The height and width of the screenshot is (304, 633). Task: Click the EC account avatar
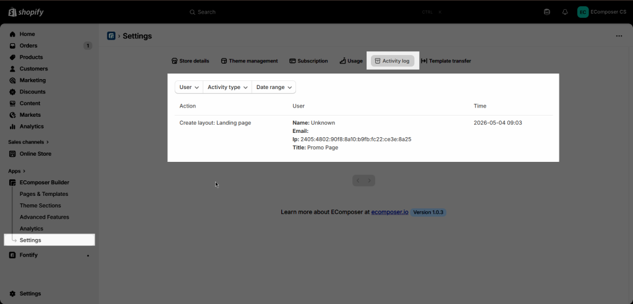pyautogui.click(x=582, y=12)
